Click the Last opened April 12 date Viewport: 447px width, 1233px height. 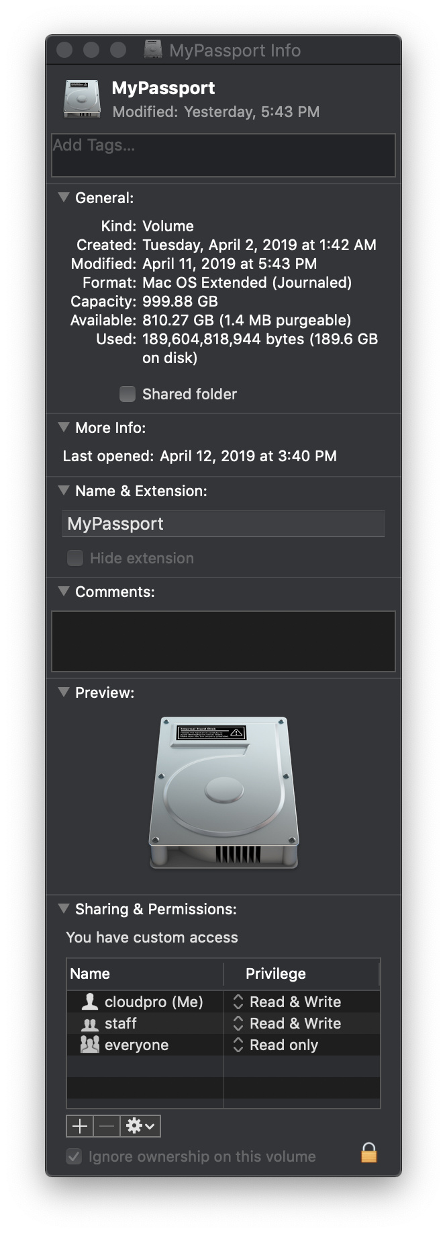(248, 456)
